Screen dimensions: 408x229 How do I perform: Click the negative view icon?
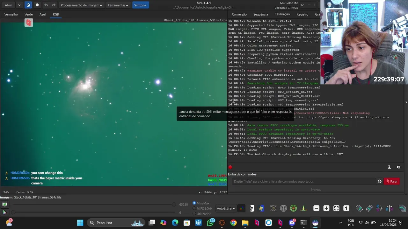[252, 208]
